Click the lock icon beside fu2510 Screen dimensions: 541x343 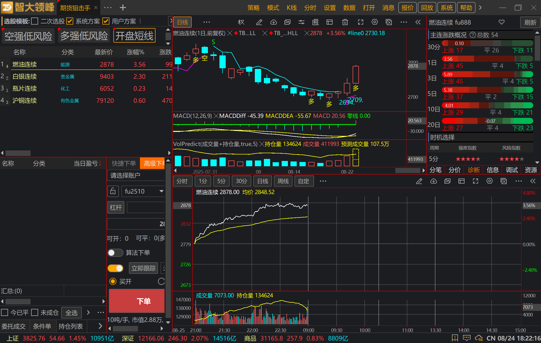(113, 191)
